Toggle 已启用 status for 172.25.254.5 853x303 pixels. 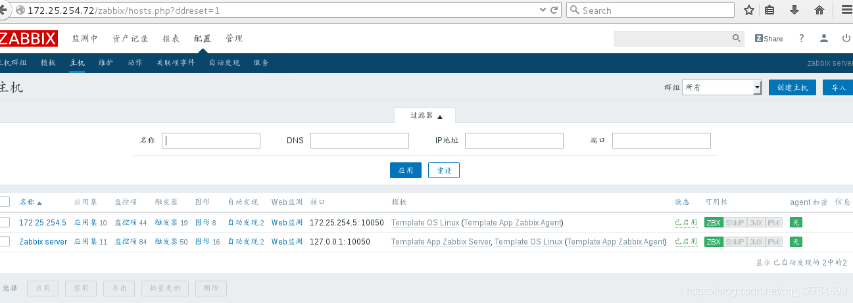pos(686,223)
